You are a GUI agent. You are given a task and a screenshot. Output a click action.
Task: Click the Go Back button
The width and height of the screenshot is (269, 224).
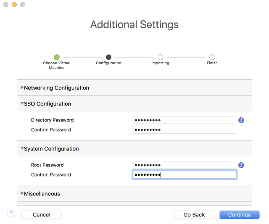(x=194, y=215)
